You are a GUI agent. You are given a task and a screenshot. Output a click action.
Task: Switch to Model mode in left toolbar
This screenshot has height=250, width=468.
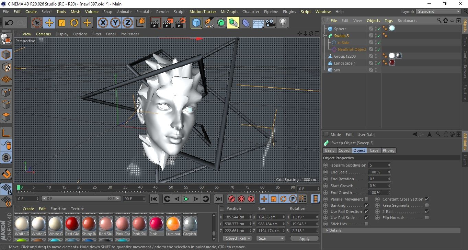point(6,54)
